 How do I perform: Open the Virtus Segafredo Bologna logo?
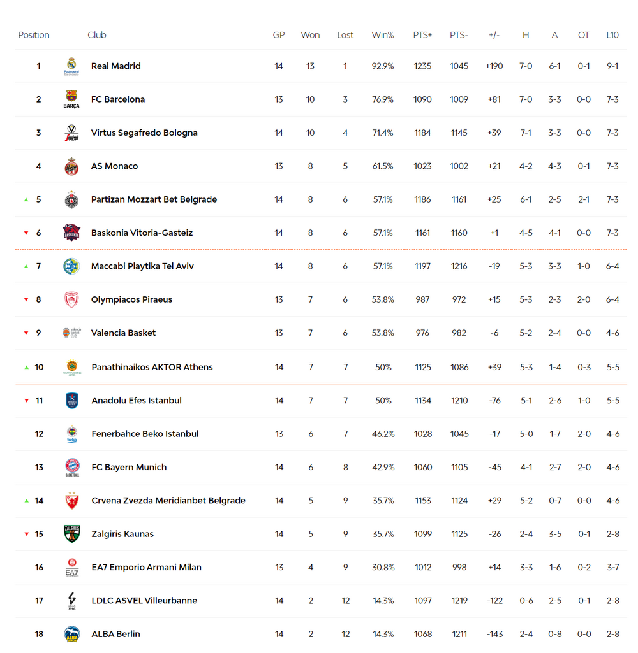(71, 133)
